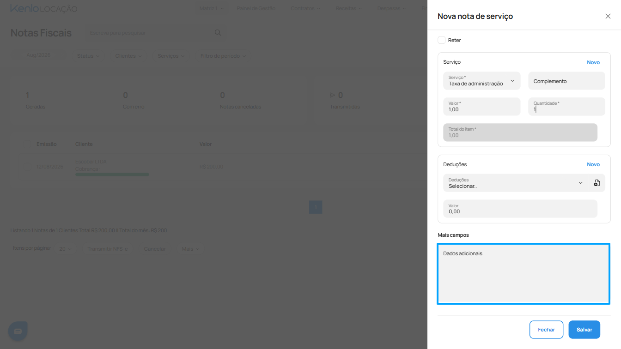Click Transmitir NFS-e button
The image size is (621, 349).
pos(108,249)
